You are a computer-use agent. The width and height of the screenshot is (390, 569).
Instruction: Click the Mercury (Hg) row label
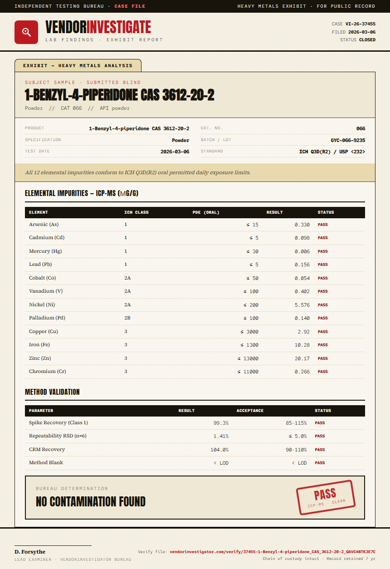pos(45,251)
